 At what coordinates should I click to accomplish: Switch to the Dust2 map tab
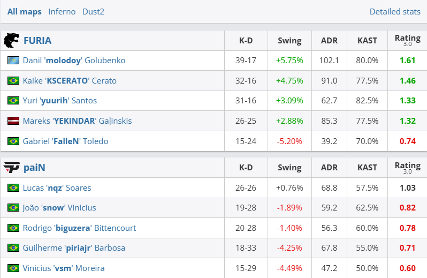[93, 11]
